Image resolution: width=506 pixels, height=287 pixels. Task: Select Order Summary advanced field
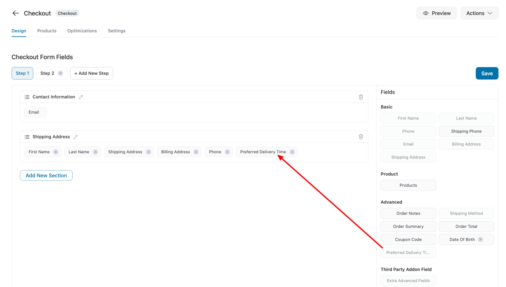pos(408,227)
